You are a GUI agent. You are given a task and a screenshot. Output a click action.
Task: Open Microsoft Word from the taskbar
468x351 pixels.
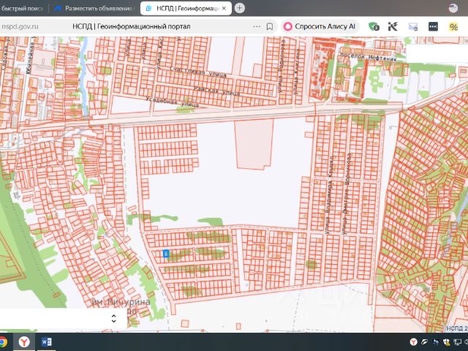coord(47,342)
